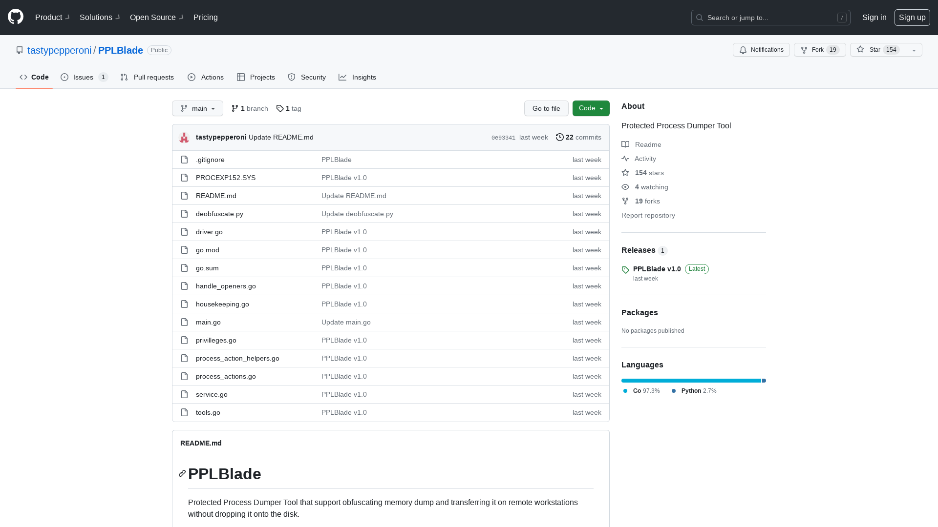The height and width of the screenshot is (527, 938).
Task: Click the file icon next to deobfuscate.py
Action: 184,214
